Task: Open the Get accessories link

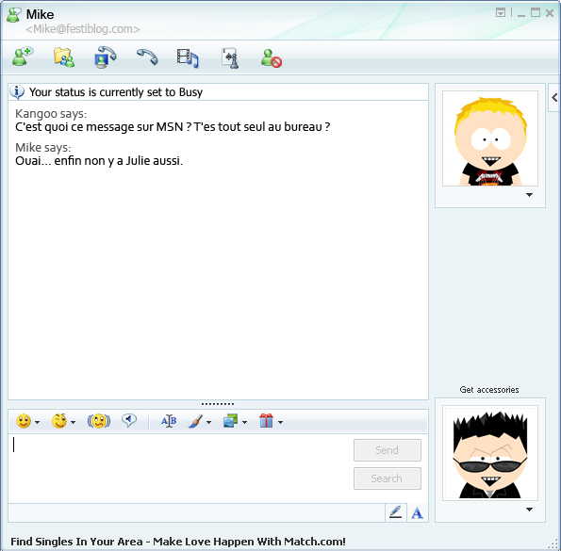Action: [489, 390]
